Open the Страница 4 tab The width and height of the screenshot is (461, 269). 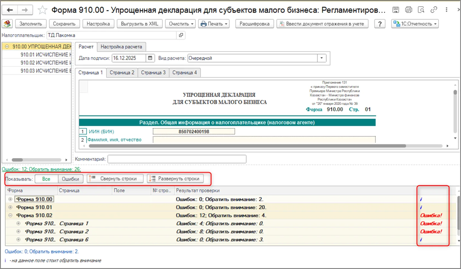(185, 73)
